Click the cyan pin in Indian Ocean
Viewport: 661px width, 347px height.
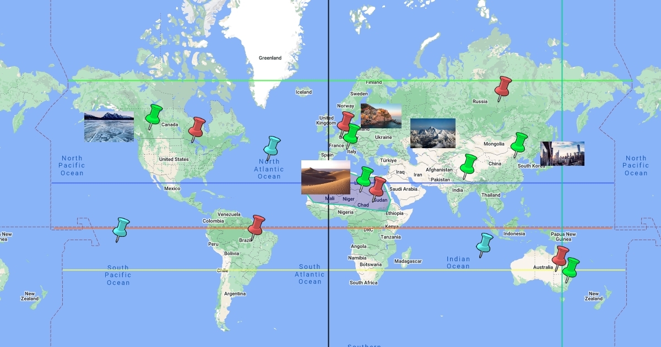point(484,242)
